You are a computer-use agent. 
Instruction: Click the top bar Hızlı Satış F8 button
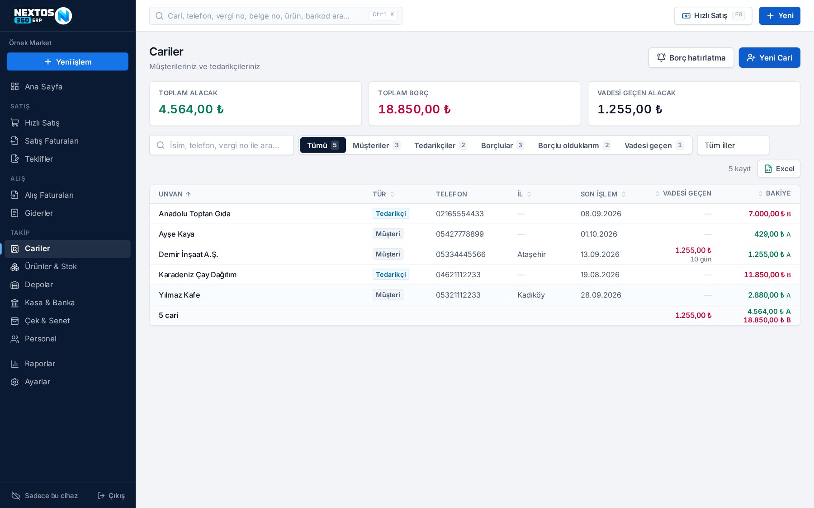pyautogui.click(x=713, y=16)
